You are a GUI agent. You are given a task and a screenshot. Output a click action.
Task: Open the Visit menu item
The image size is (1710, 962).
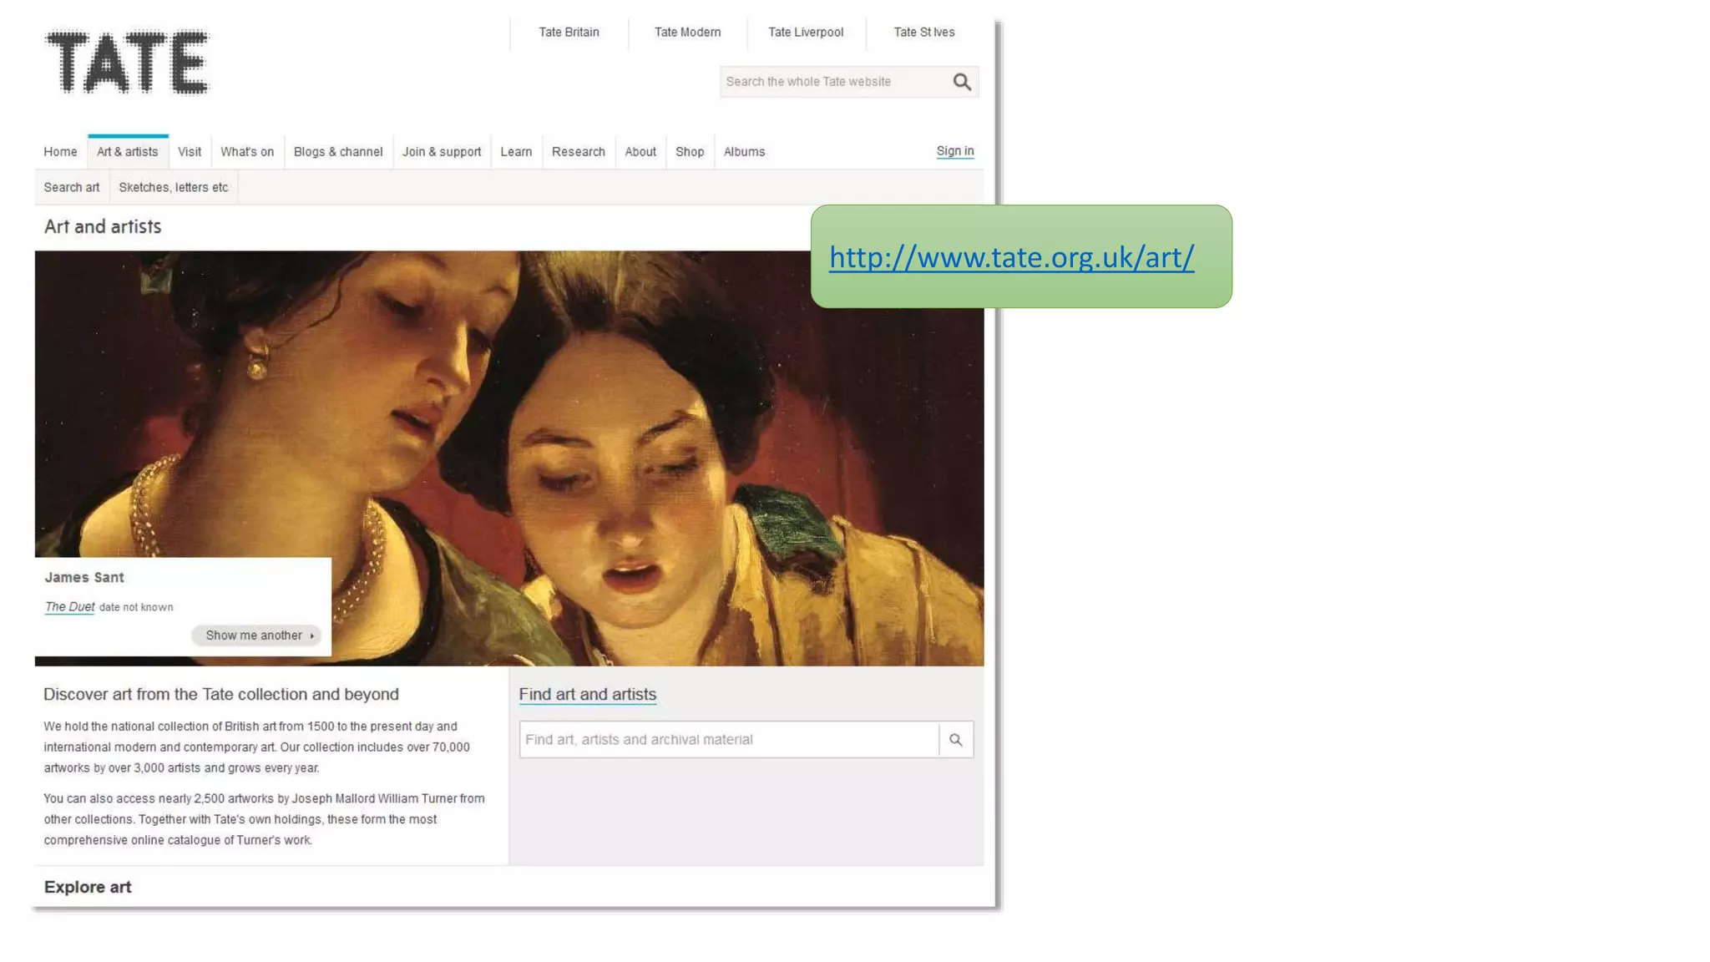(190, 152)
